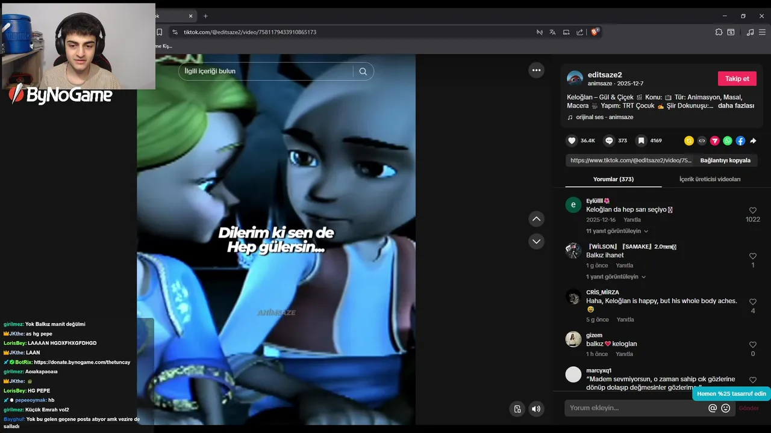Viewport: 771px width, 433px height.
Task: Expand '1 yanıt görüntüleyin' replies
Action: click(x=616, y=277)
